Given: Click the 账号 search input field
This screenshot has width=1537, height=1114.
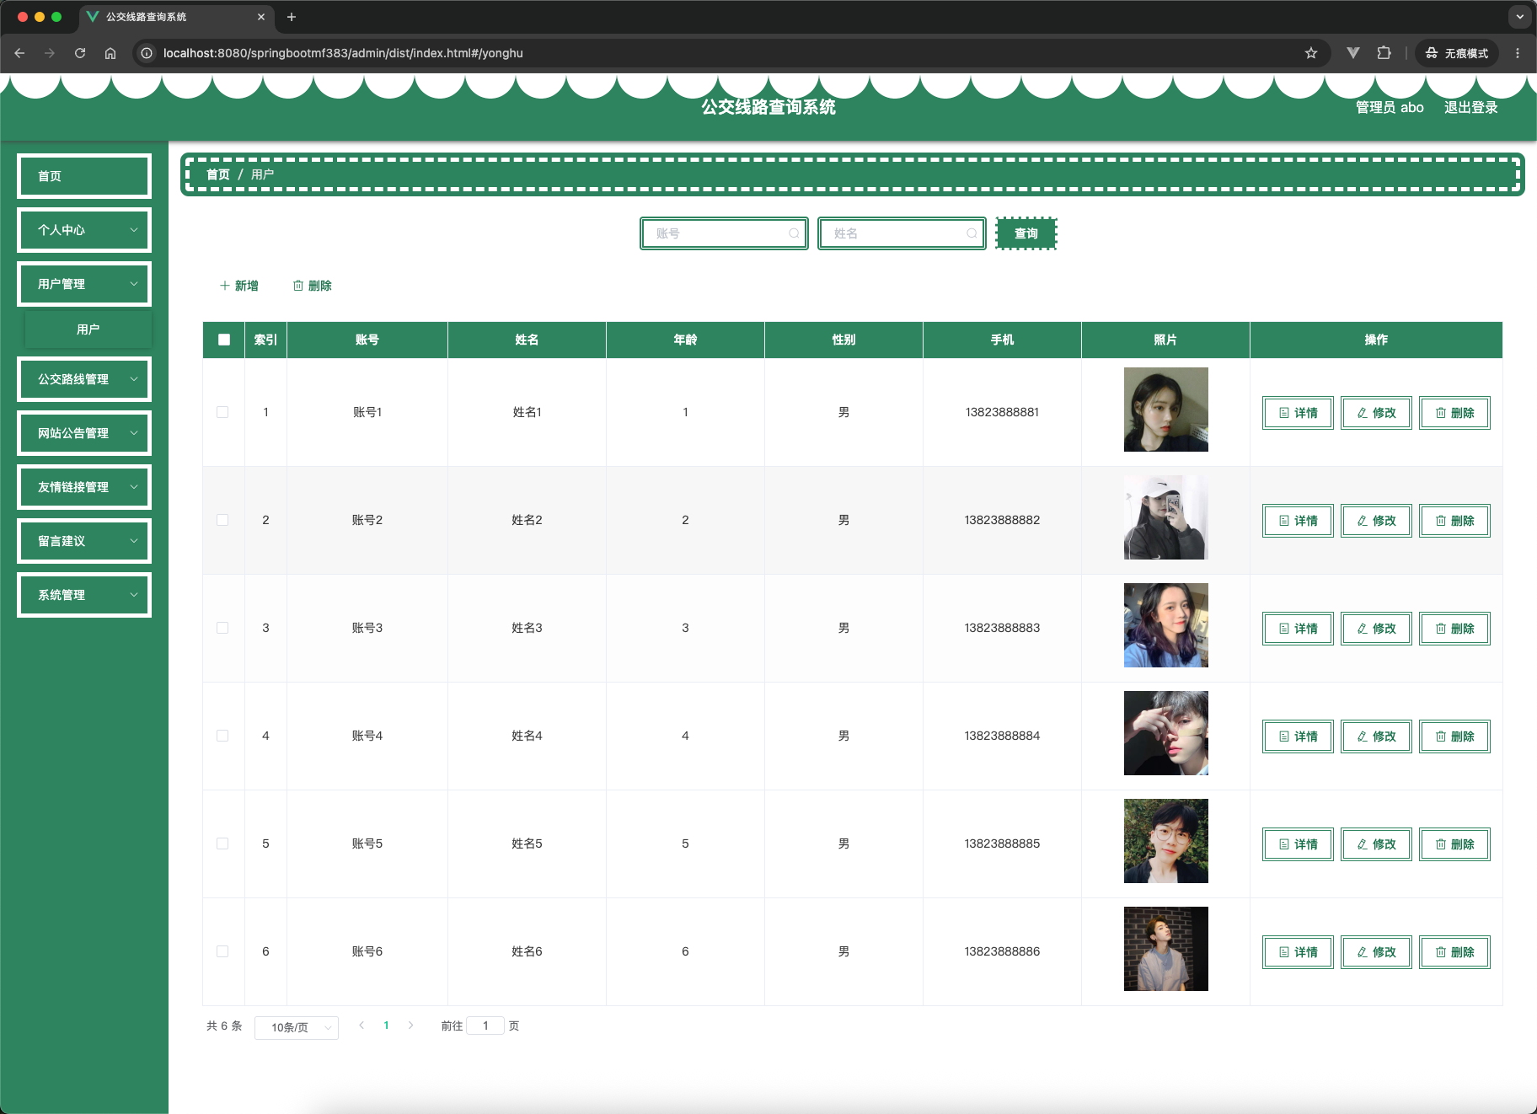Looking at the screenshot, I should [x=724, y=233].
